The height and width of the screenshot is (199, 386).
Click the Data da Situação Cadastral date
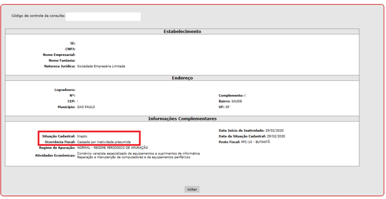coord(276,136)
